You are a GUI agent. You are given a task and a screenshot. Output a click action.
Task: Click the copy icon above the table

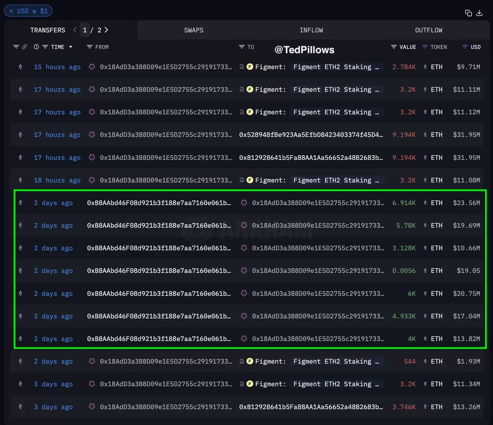[x=468, y=13]
